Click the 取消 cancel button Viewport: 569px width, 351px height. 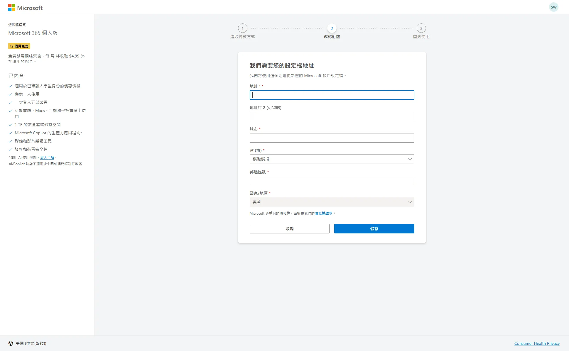289,229
